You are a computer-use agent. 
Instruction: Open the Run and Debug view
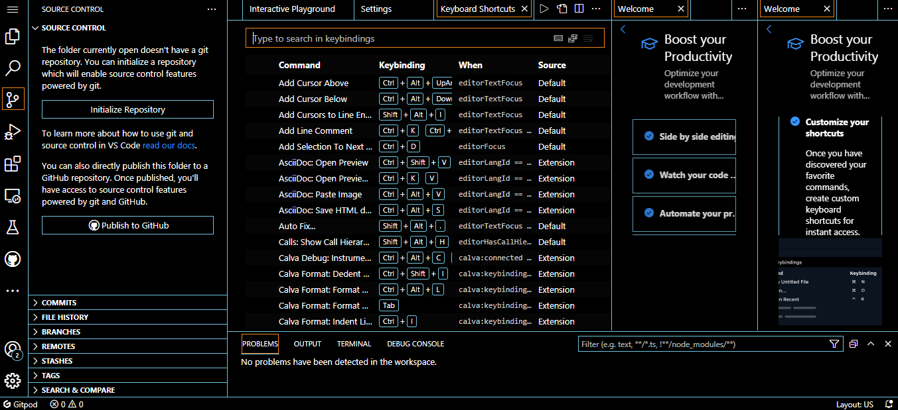[x=13, y=132]
